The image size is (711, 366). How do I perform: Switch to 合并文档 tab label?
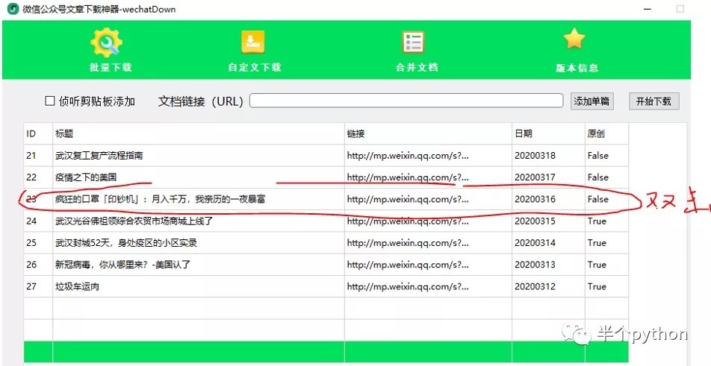(417, 67)
